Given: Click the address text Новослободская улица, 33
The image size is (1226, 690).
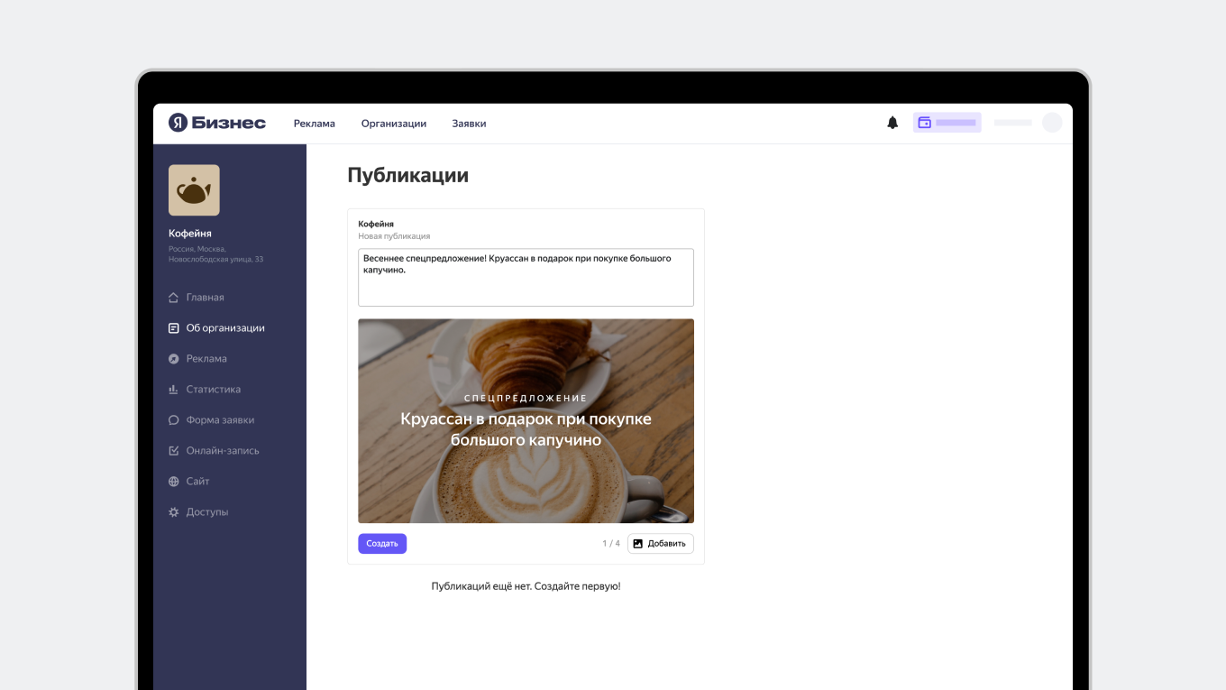Looking at the screenshot, I should pyautogui.click(x=215, y=260).
